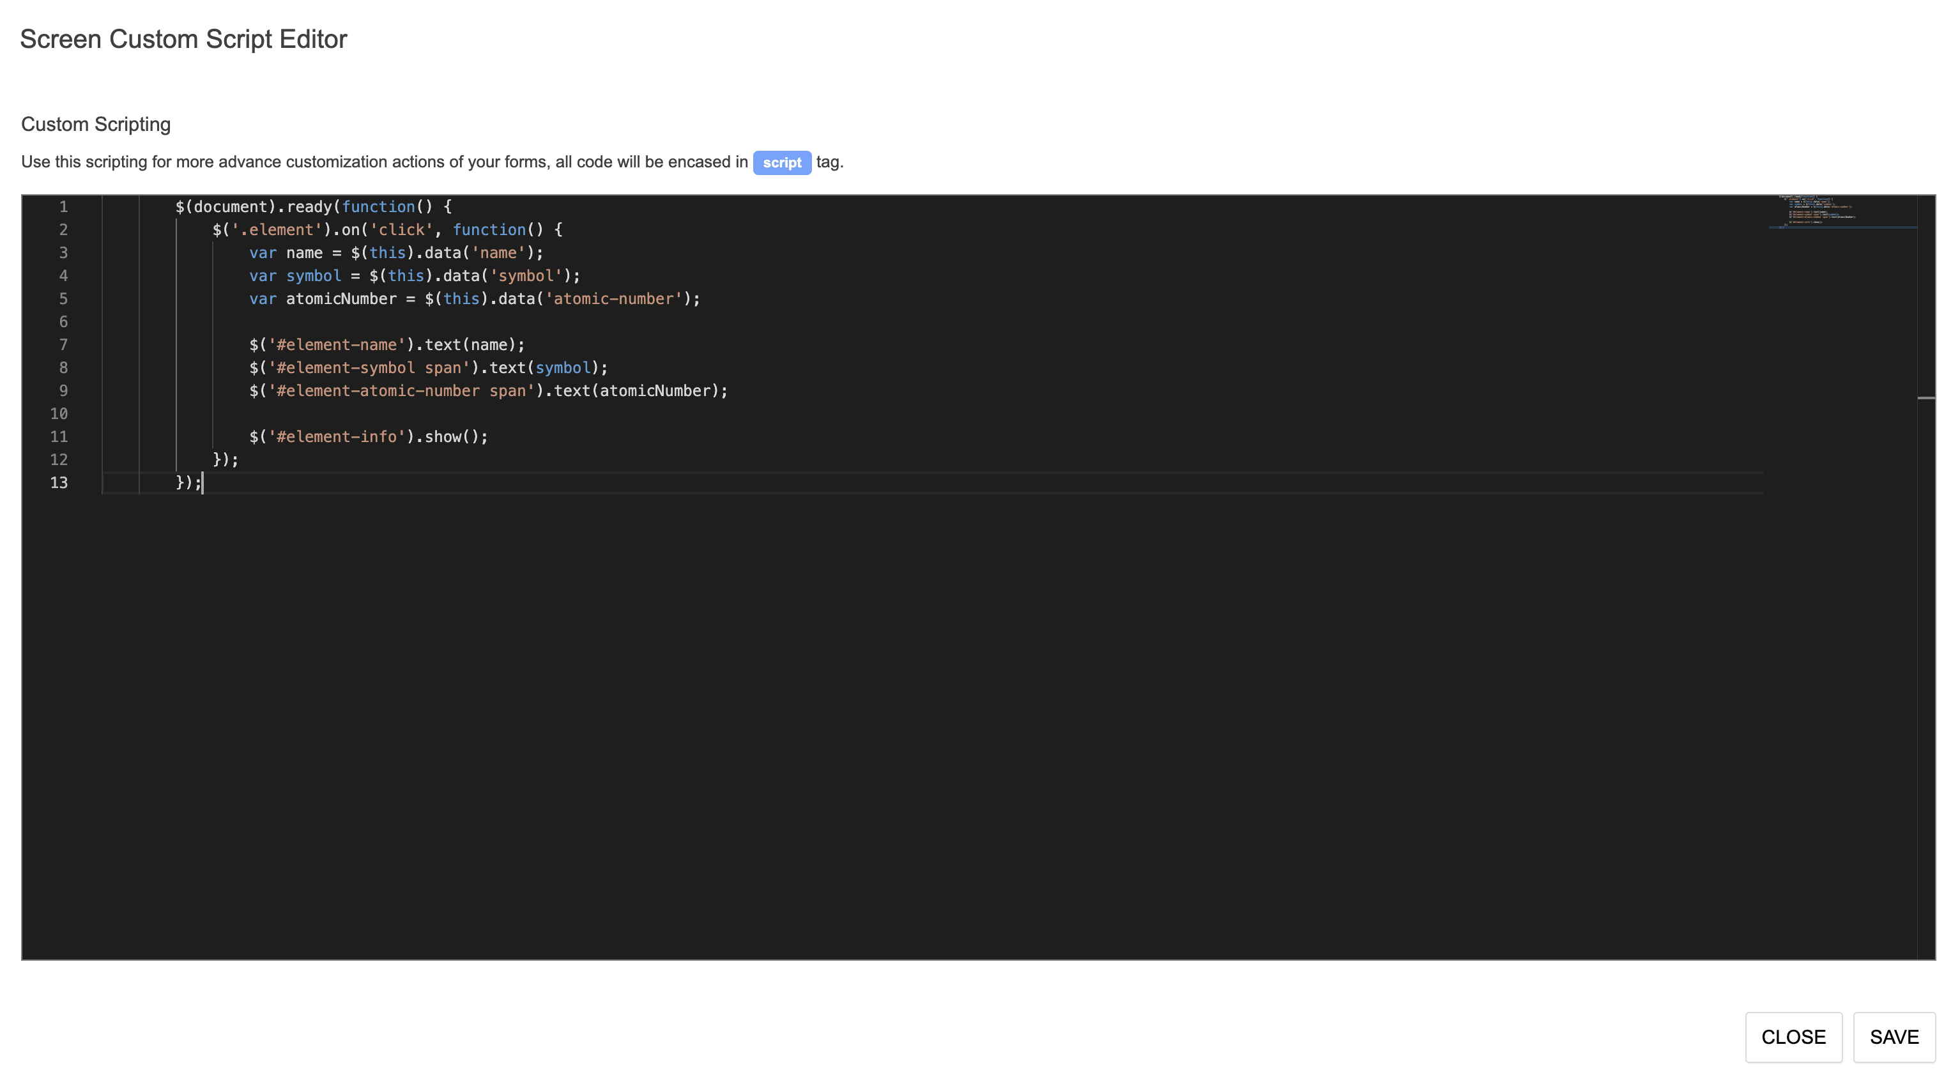1960x1086 pixels.
Task: Click line number 4 in gutter
Action: (x=63, y=275)
